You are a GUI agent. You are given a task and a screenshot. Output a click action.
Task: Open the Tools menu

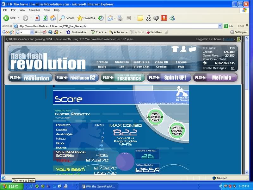click(47, 10)
